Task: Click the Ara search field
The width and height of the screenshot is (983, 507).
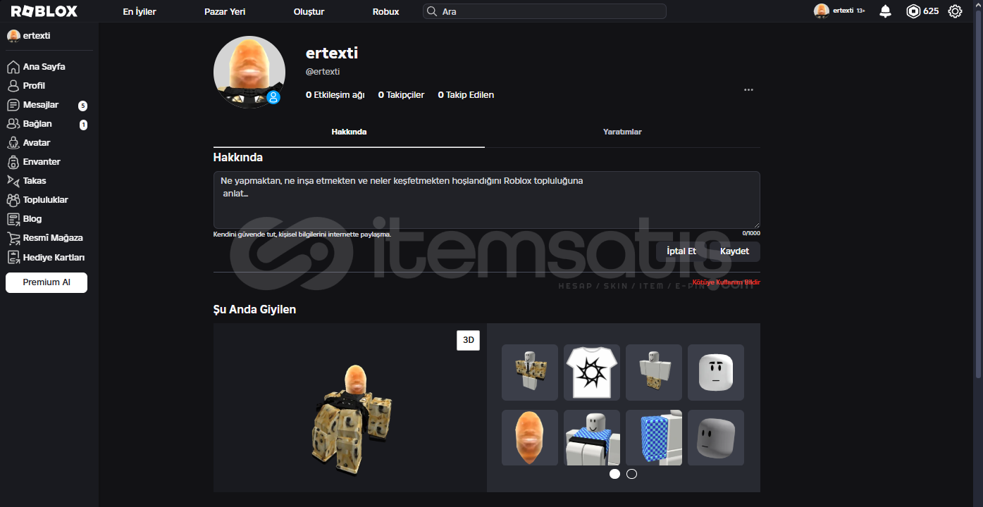Action: tap(545, 11)
